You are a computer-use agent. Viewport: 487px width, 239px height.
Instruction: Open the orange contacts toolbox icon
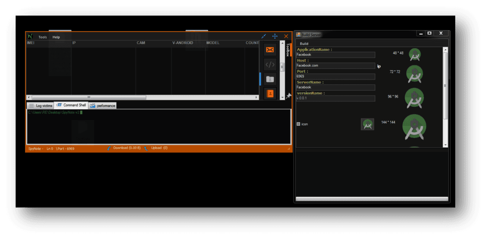270,93
